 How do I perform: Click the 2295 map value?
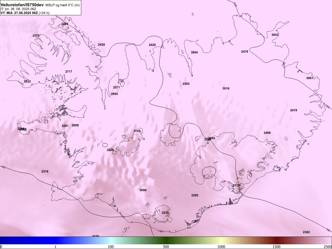(195, 195)
